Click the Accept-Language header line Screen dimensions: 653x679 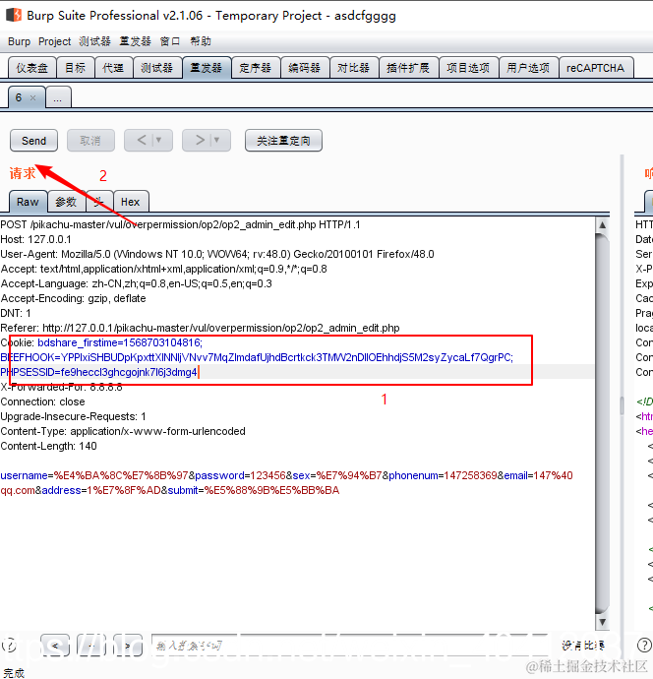pos(137,283)
